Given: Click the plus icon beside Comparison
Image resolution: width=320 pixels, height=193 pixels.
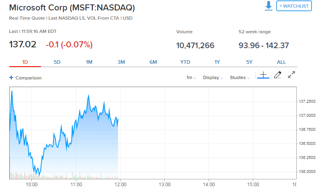Looking at the screenshot, I should [x=11, y=78].
